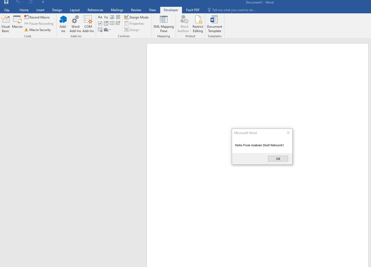
Task: Open Word Add-Ins dialog
Action: [x=75, y=24]
